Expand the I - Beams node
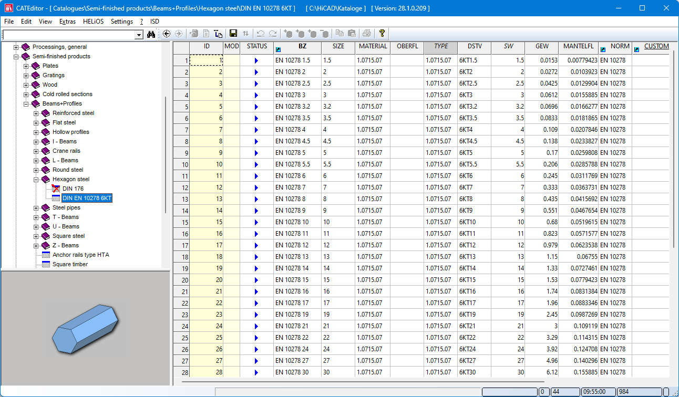 36,141
